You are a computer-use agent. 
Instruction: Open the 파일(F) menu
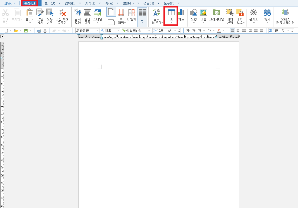tap(10, 3)
